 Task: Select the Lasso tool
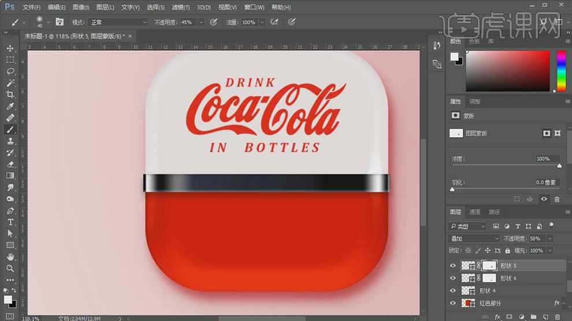pos(10,71)
